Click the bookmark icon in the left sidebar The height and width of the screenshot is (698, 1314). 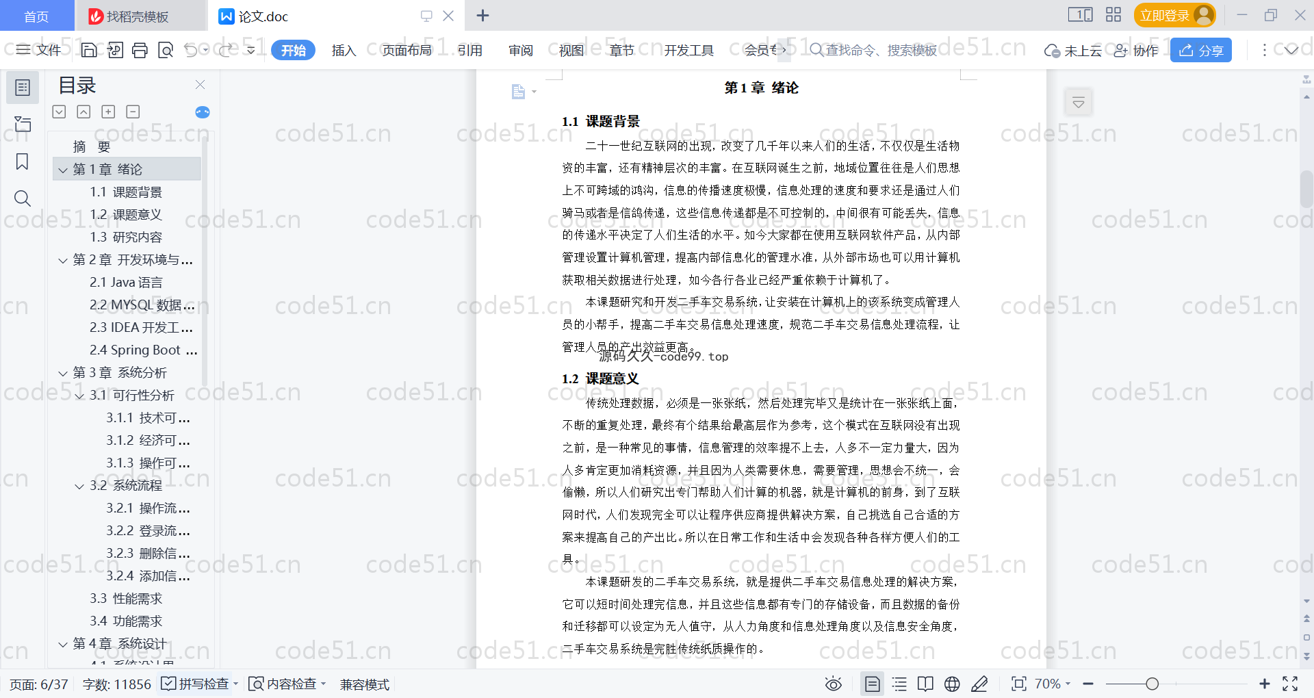coord(22,161)
